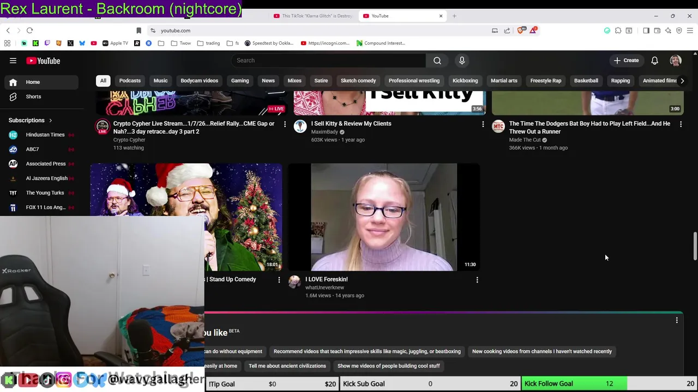Reload the page with the browser refresh icon
The height and width of the screenshot is (392, 698).
[29, 30]
